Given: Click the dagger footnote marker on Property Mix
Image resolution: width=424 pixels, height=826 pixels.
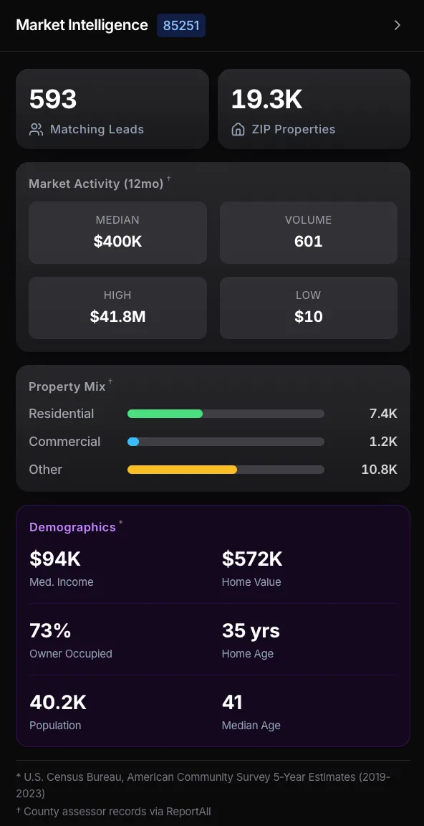Looking at the screenshot, I should (x=110, y=381).
